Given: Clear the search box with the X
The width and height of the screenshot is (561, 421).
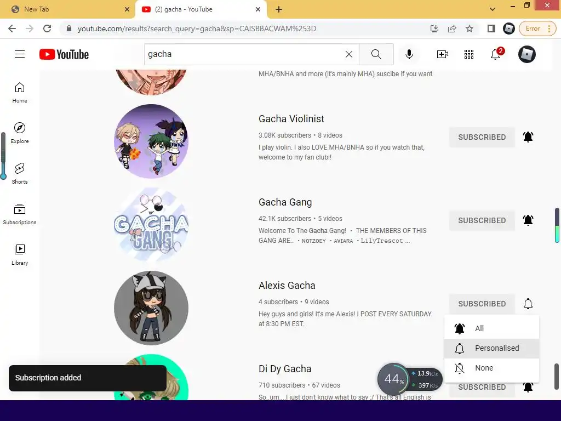Looking at the screenshot, I should [349, 54].
